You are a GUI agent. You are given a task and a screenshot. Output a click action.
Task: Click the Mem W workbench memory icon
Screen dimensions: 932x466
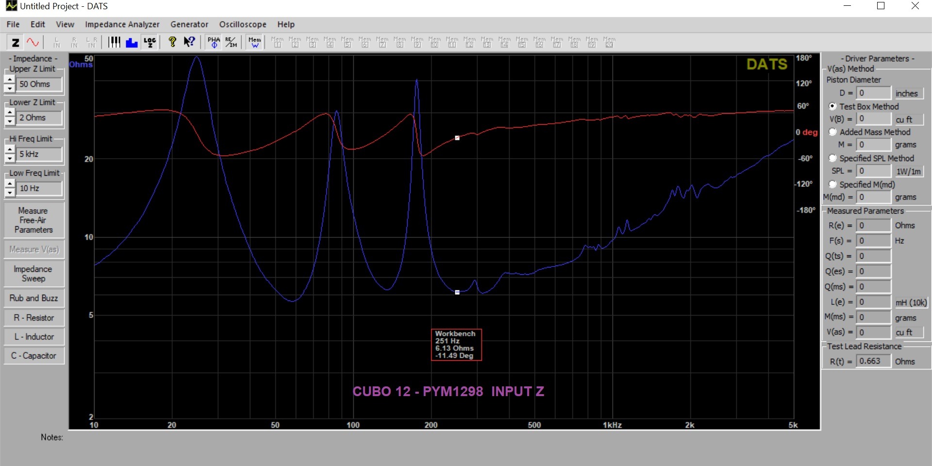pos(254,42)
